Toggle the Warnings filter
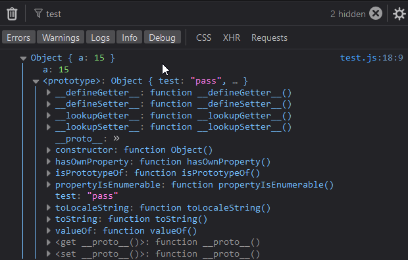The image size is (408, 260). coord(61,38)
